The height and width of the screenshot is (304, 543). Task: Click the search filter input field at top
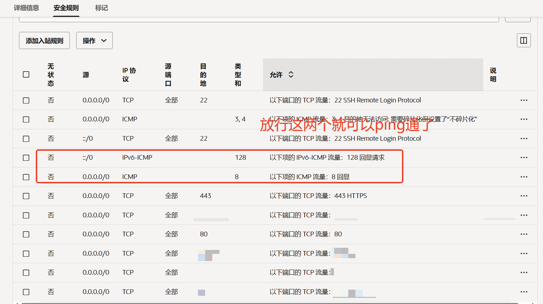258,19
